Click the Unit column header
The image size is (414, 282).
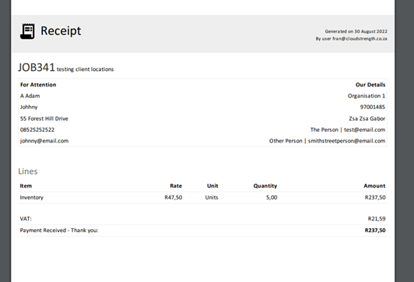pos(212,186)
